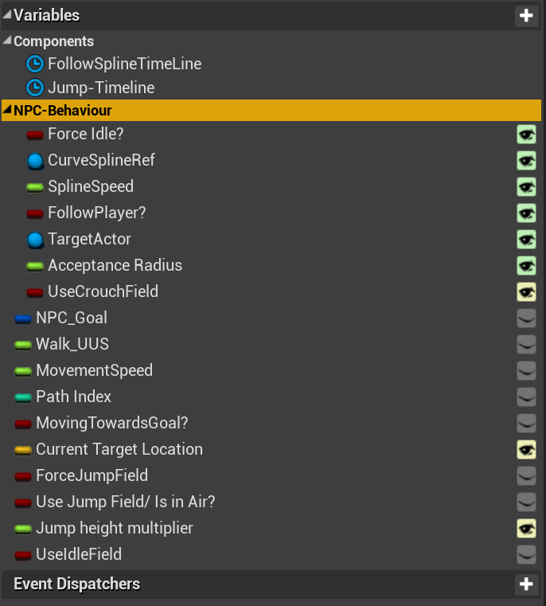This screenshot has width=546, height=606.
Task: Toggle the open eye for FollowPlayer? variable
Action: [526, 213]
